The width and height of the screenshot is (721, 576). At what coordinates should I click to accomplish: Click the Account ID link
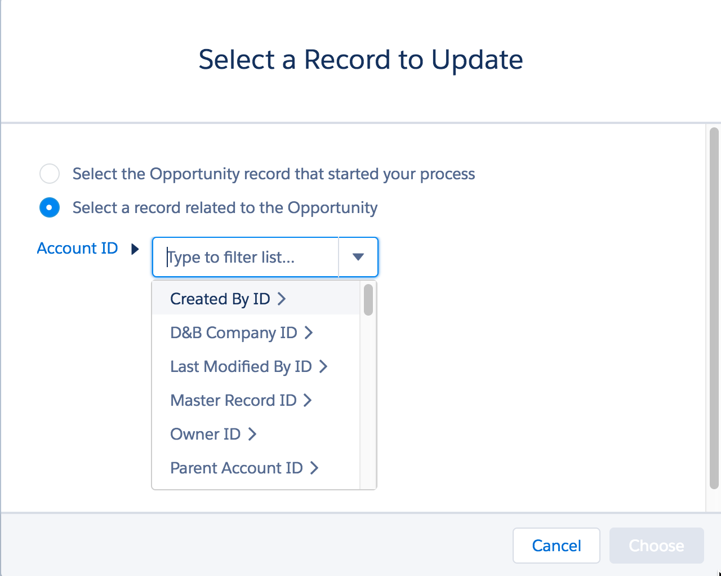click(77, 248)
